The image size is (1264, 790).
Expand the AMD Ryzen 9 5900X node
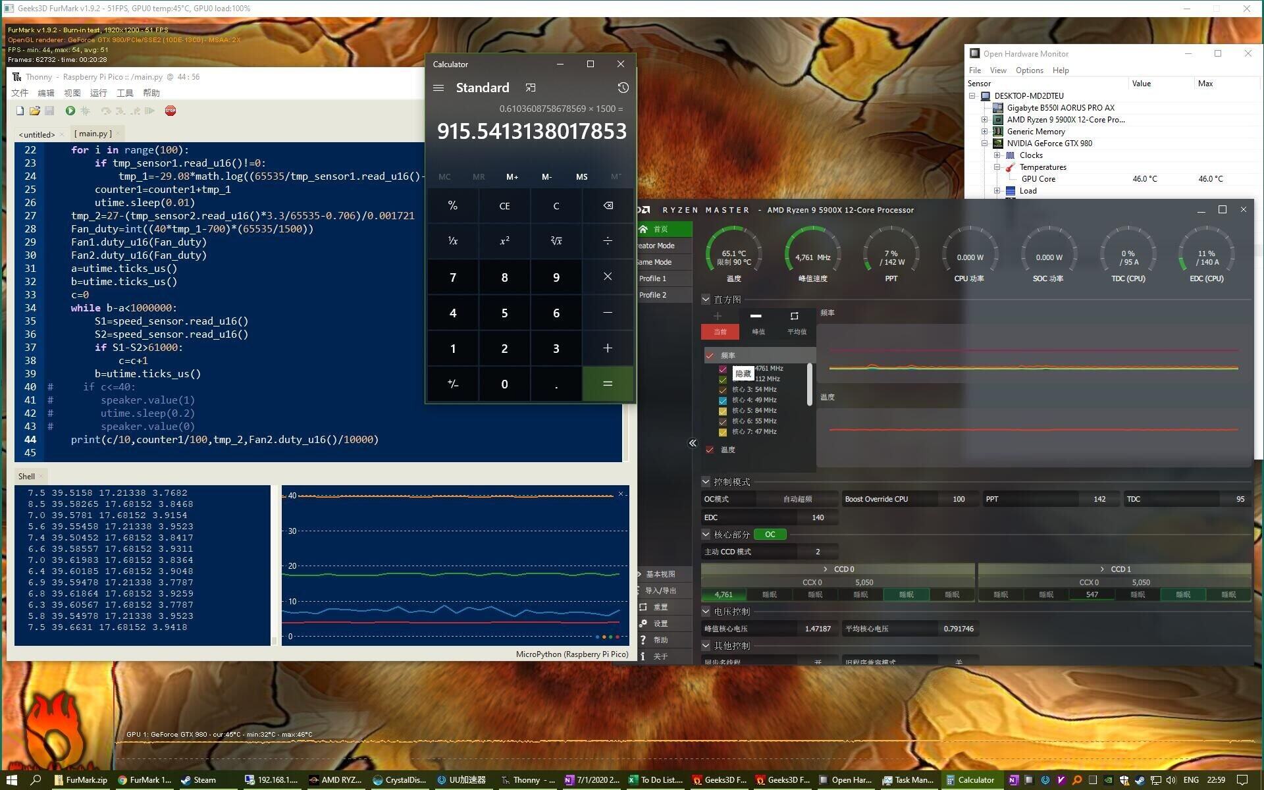[x=985, y=120]
